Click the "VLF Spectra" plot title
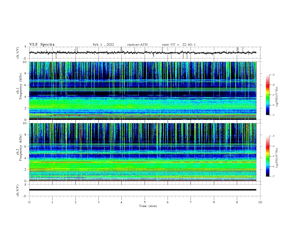 coord(42,45)
